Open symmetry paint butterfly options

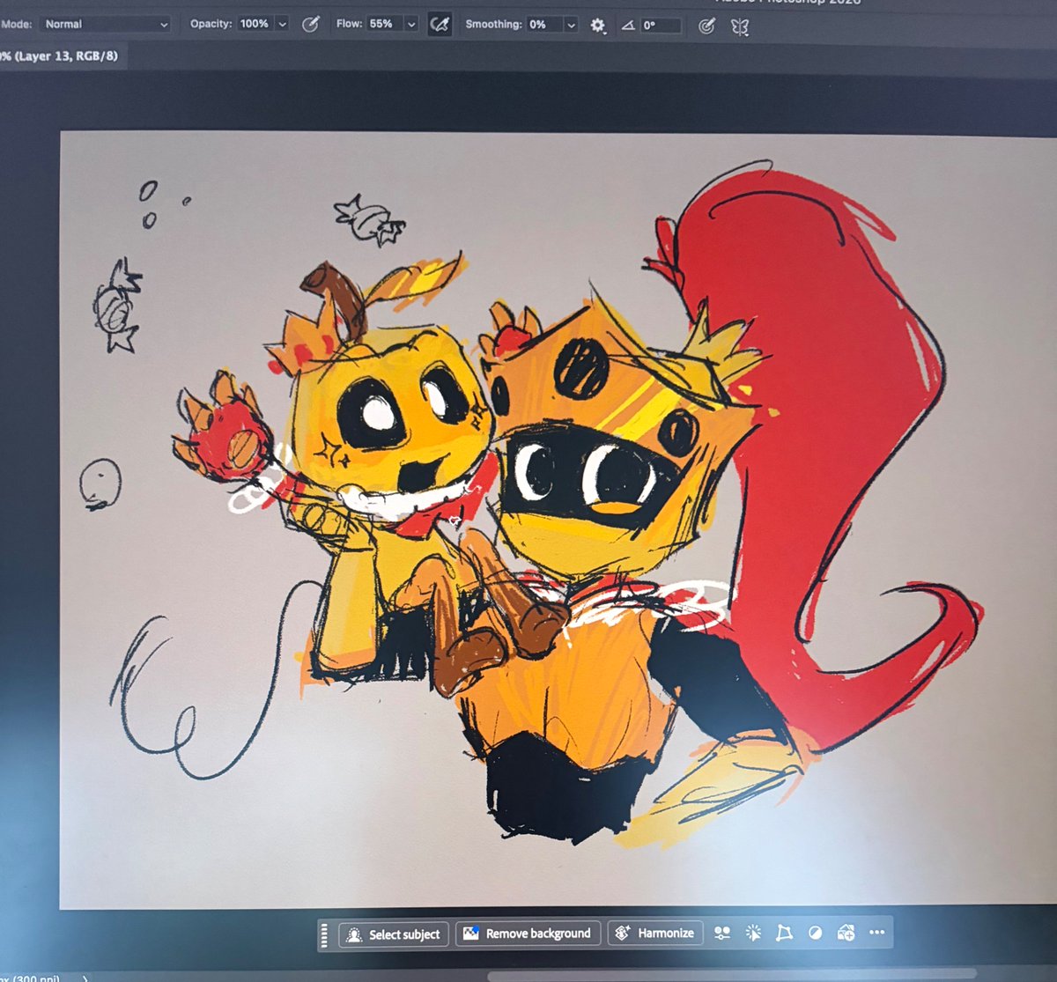tap(740, 27)
